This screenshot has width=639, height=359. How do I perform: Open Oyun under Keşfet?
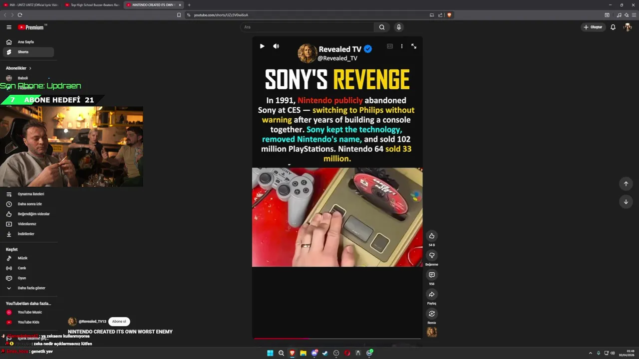point(29,278)
